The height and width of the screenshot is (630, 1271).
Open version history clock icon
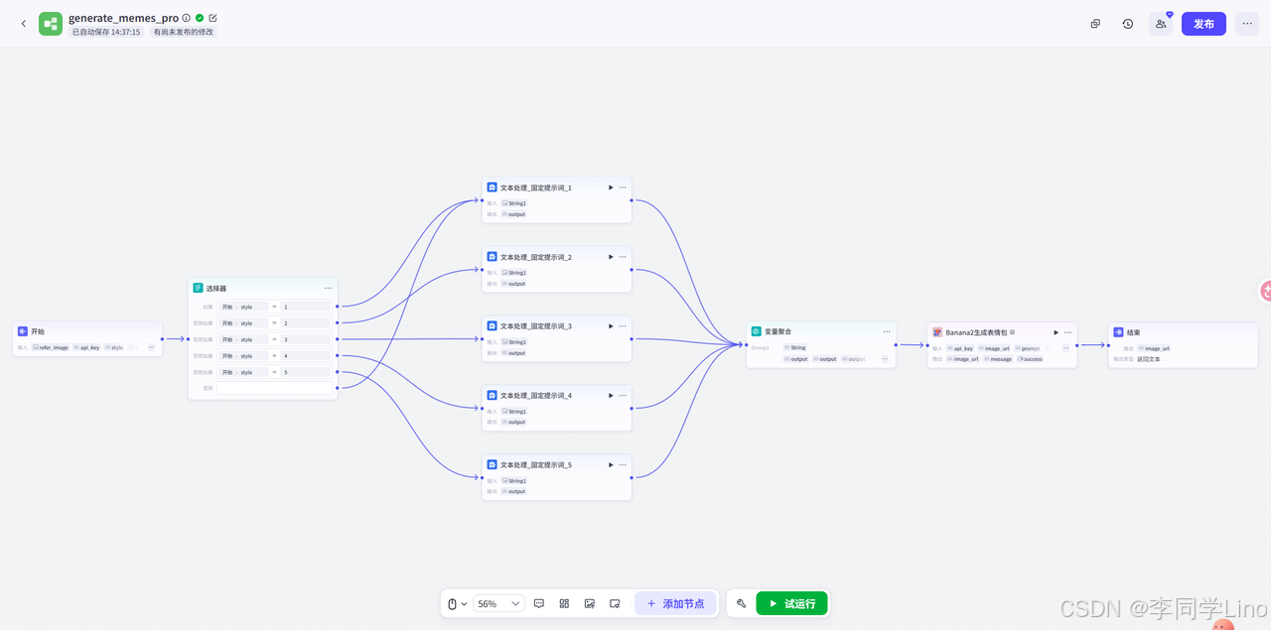(x=1128, y=24)
